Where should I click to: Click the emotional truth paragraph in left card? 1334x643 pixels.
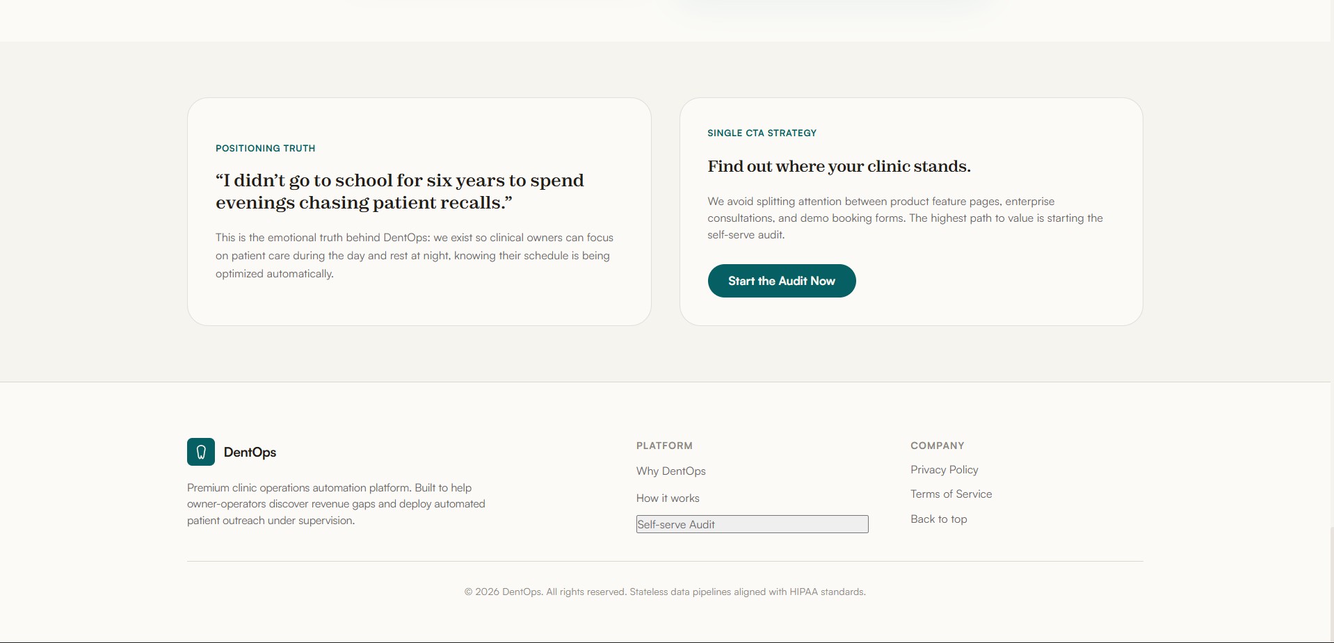coord(415,256)
